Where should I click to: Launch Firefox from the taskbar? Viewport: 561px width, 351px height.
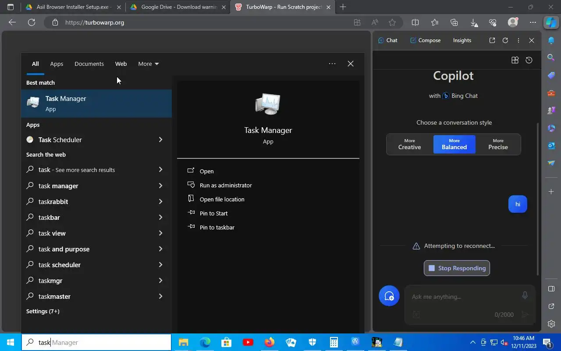(269, 342)
